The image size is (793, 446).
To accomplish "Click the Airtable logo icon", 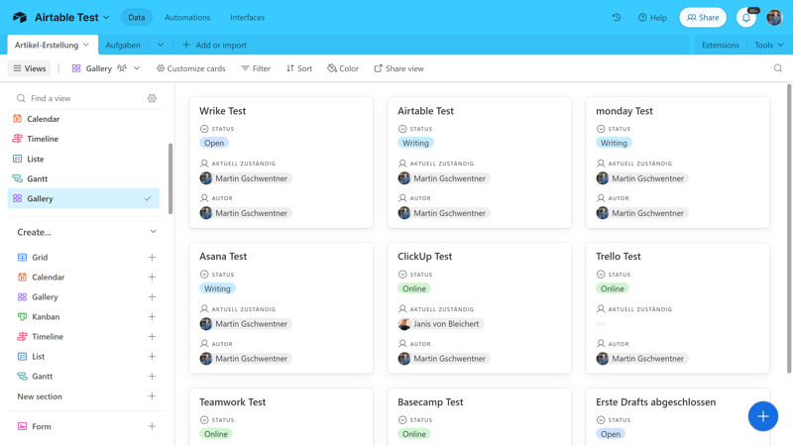I will [x=20, y=17].
